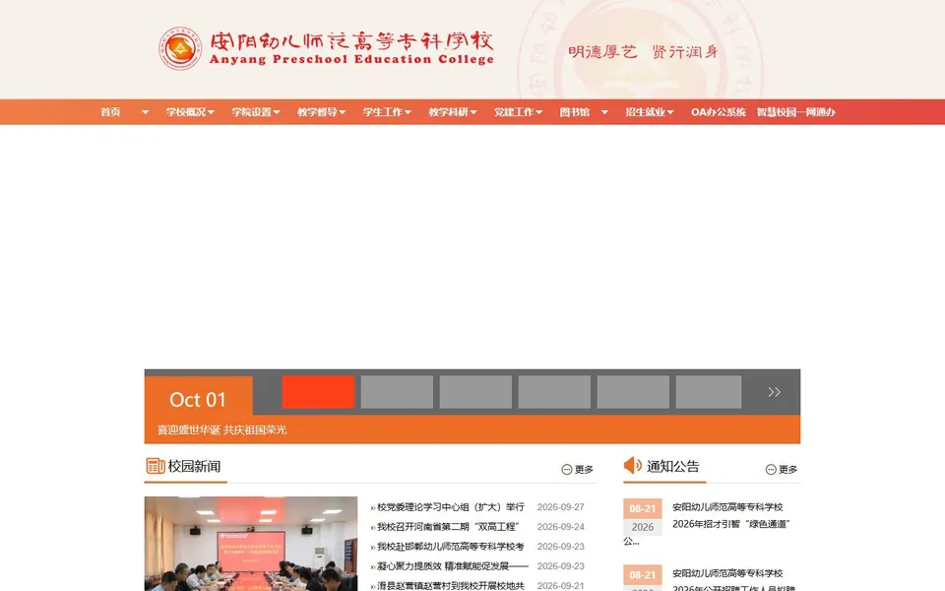The height and width of the screenshot is (591, 945).
Task: Open the 学校概况 menu
Action: tap(186, 112)
